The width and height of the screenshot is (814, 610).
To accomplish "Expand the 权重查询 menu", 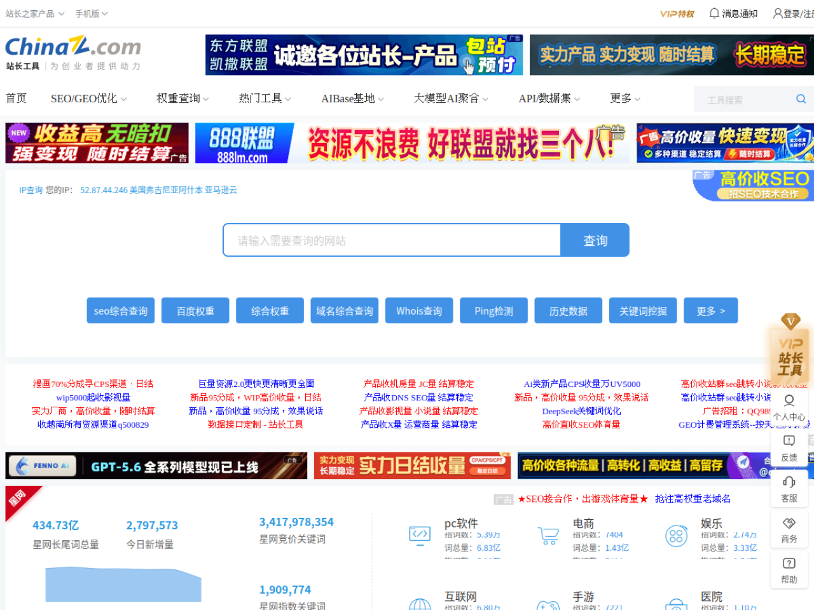I will [183, 98].
